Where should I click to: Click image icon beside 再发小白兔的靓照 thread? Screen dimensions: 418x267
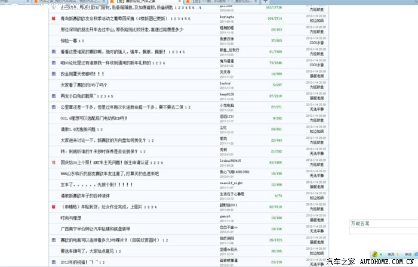pos(54,96)
